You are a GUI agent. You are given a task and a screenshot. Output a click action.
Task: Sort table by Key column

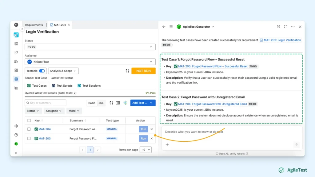pyautogui.click(x=39, y=120)
